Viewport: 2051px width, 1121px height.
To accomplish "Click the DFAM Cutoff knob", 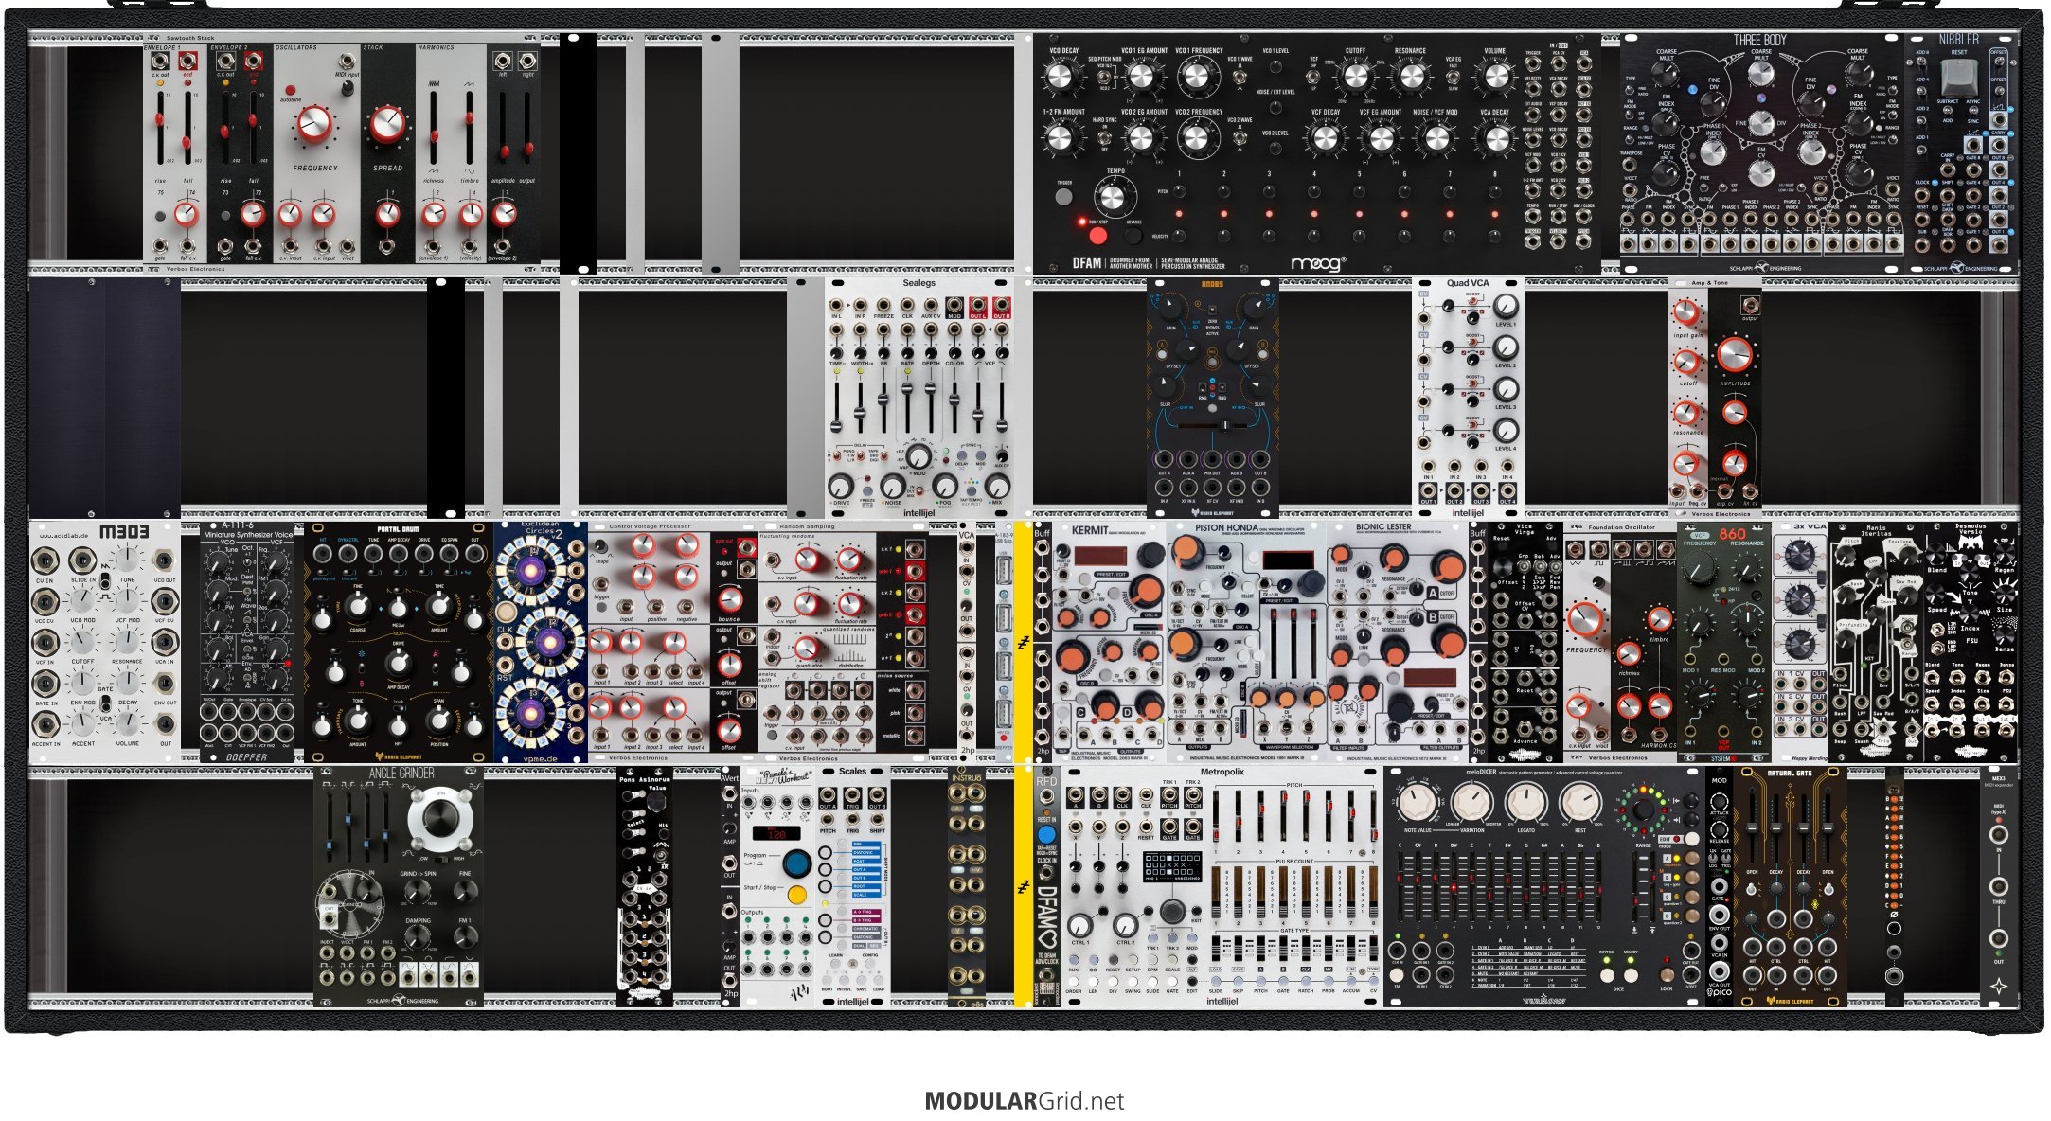I will click(1355, 77).
